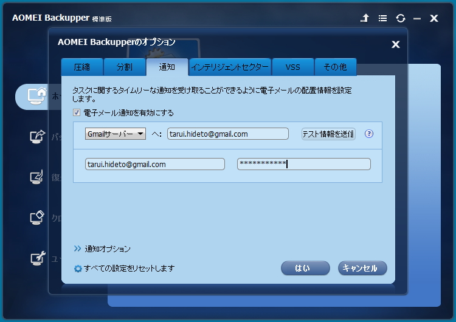The width and height of the screenshot is (456, 322).
Task: Click the double chevron beside 通知オプション
Action: pos(77,248)
